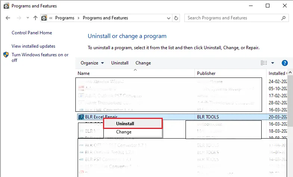Click scrollbar up arrow in list

coord(290,72)
